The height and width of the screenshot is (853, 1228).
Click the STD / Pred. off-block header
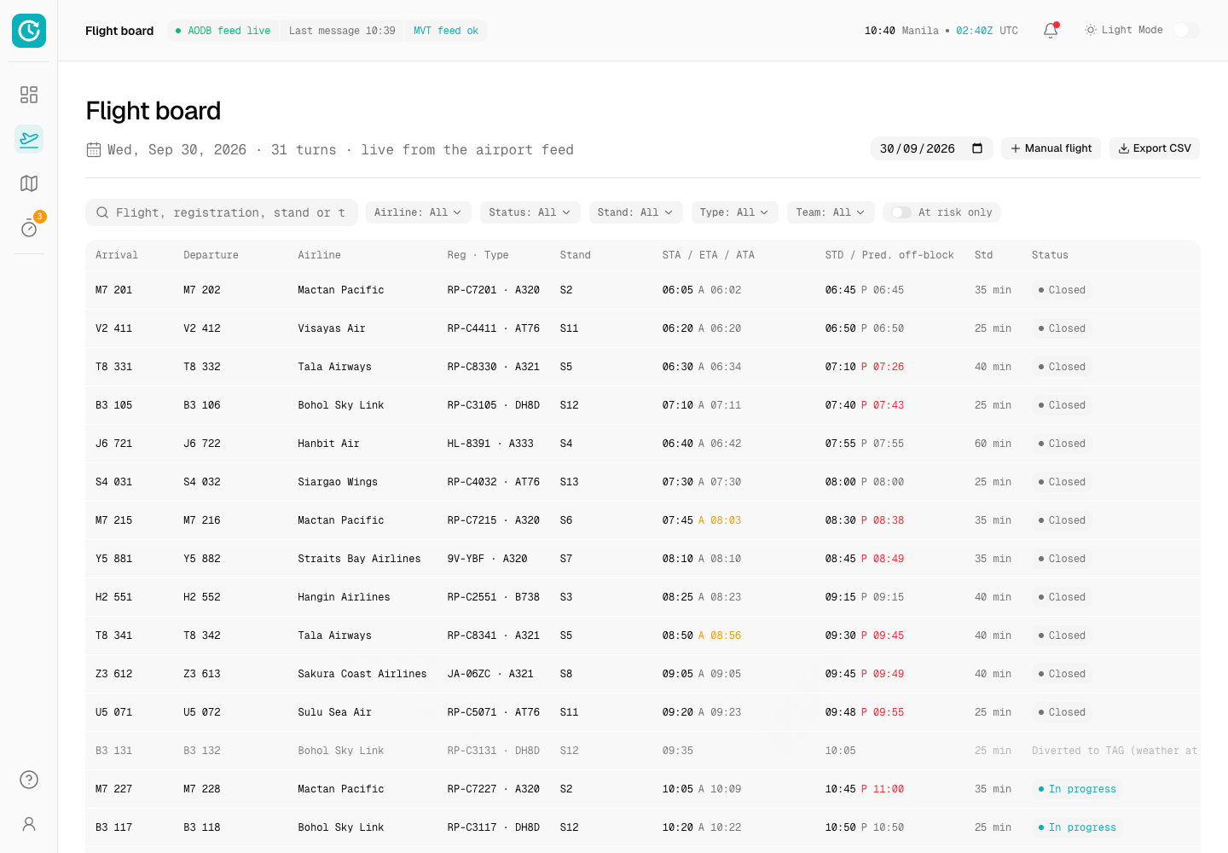click(889, 255)
